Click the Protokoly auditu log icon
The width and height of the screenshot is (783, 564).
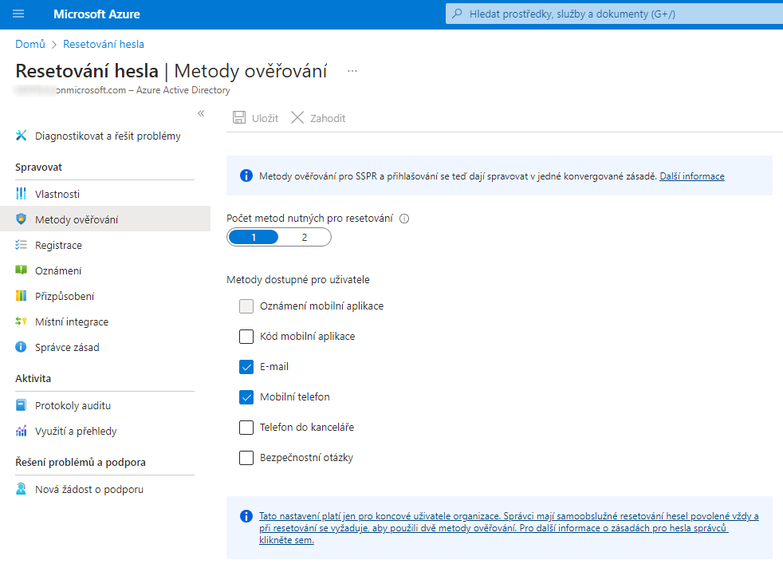(x=21, y=405)
